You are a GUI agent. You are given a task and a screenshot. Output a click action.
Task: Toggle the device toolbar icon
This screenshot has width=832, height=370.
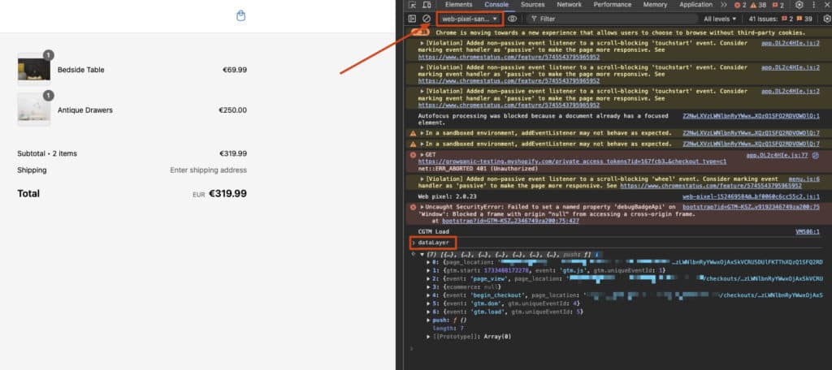427,5
